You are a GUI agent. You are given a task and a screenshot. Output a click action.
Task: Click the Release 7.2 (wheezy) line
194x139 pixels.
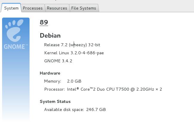72,45
